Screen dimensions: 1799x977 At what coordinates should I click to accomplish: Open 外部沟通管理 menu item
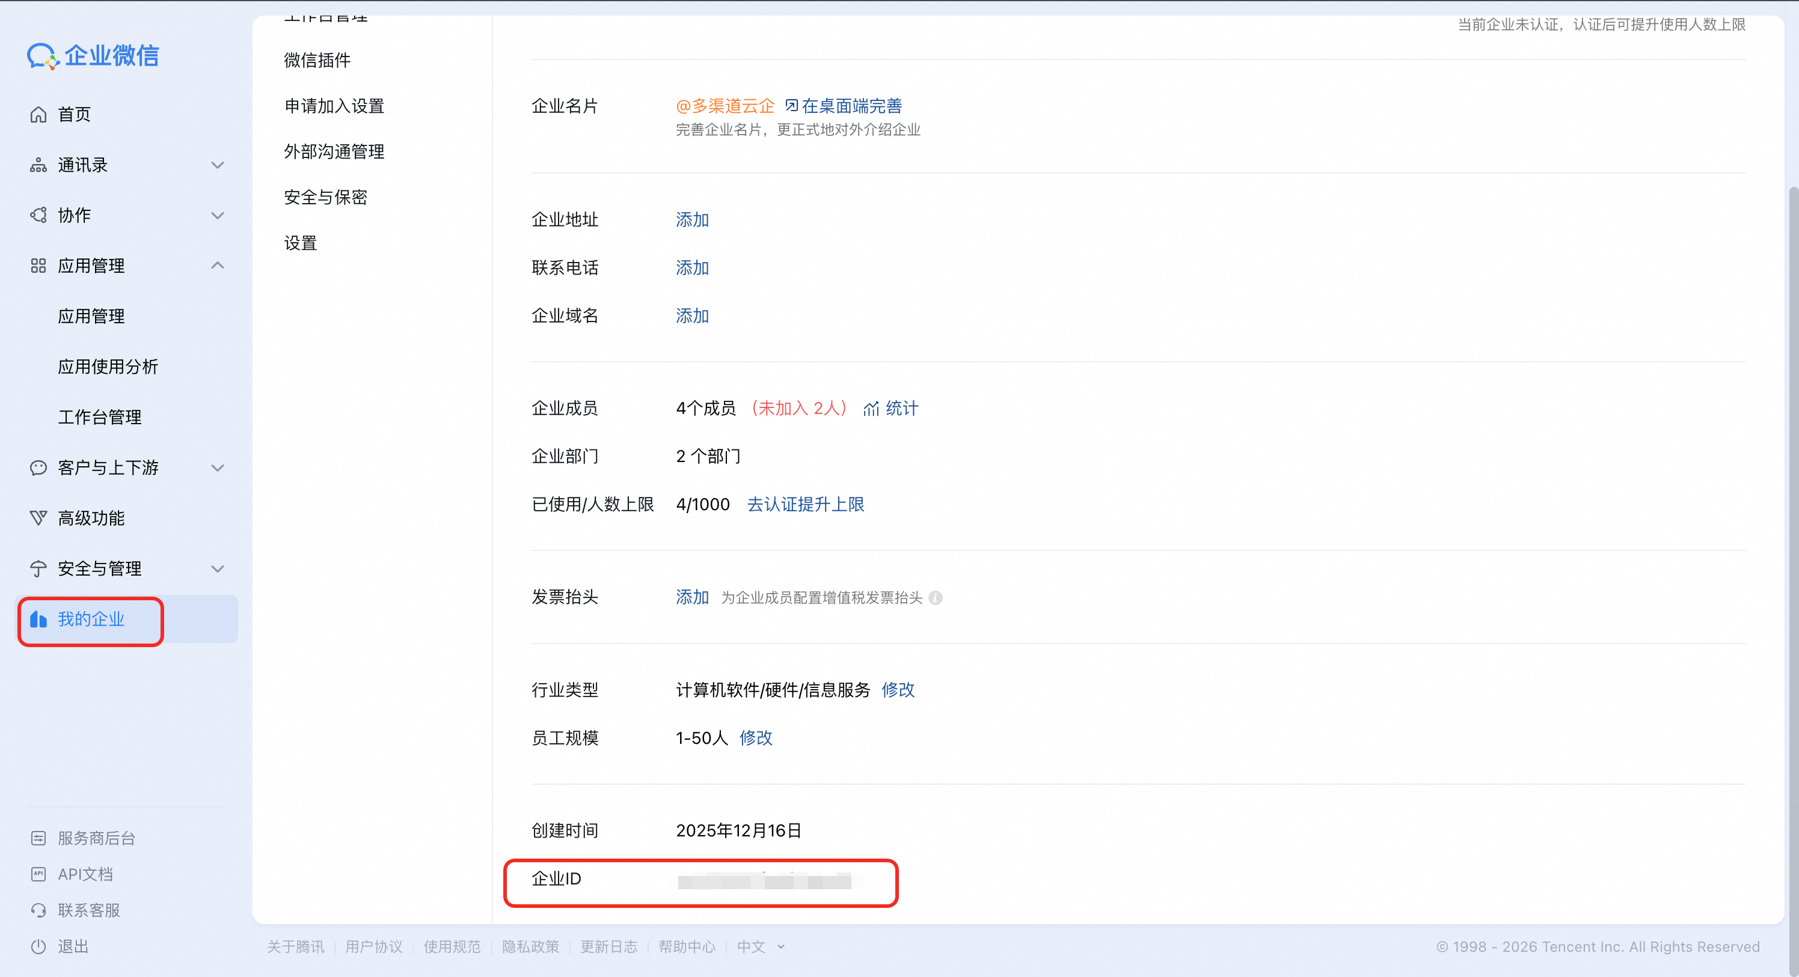coord(334,151)
